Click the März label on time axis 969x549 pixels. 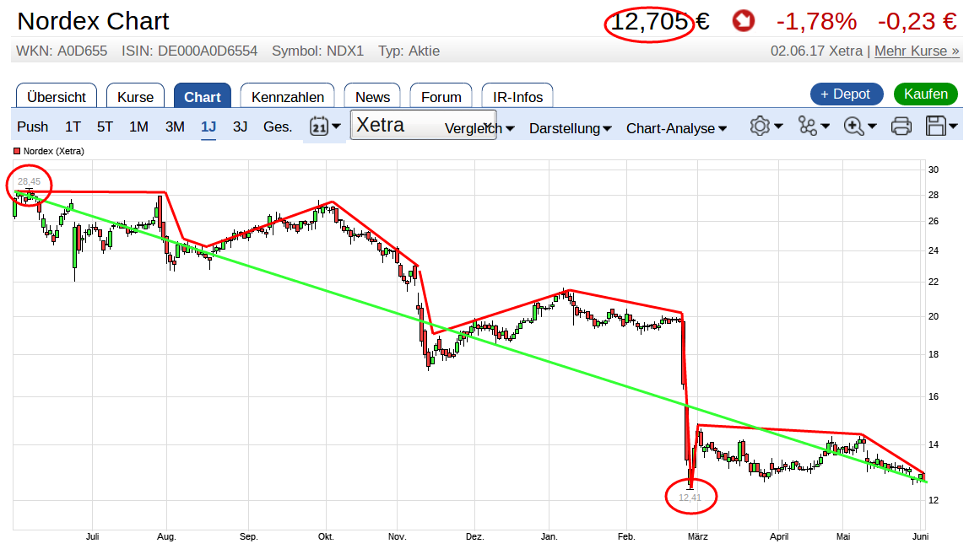[698, 536]
